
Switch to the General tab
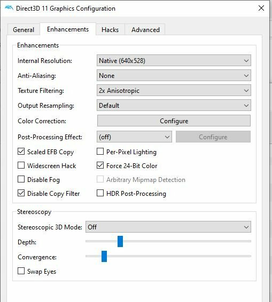(24, 30)
